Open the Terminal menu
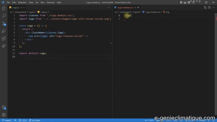The width and height of the screenshot is (217, 122). click(x=51, y=2)
